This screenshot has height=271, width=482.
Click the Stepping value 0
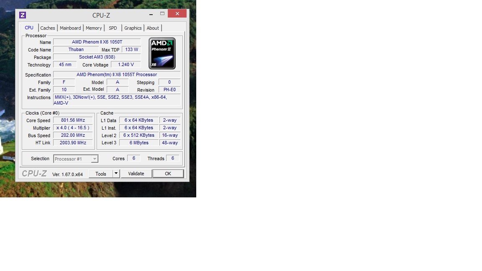pyautogui.click(x=169, y=82)
